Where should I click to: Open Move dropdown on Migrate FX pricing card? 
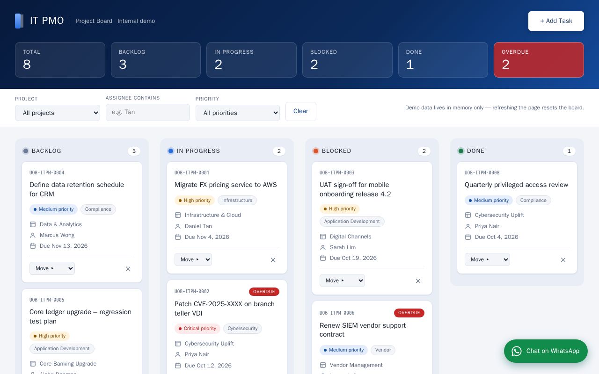(x=193, y=259)
